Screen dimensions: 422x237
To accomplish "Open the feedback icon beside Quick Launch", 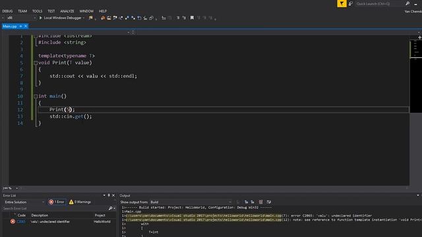I will (350, 3).
